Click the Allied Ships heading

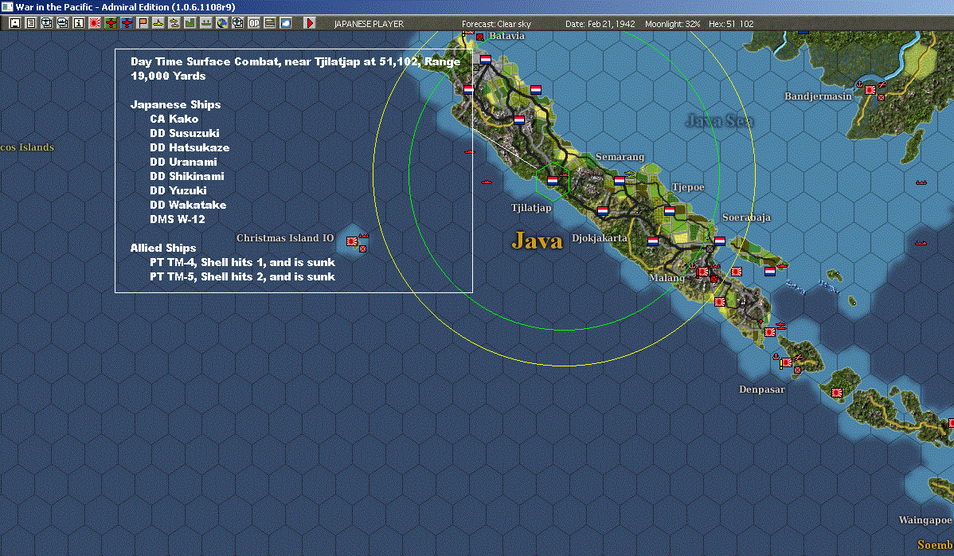(163, 249)
